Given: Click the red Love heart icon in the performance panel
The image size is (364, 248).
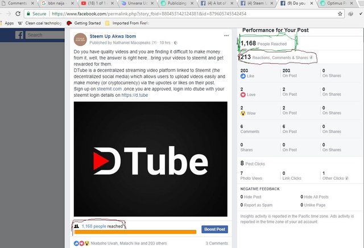Looking at the screenshot, I should click(243, 94).
